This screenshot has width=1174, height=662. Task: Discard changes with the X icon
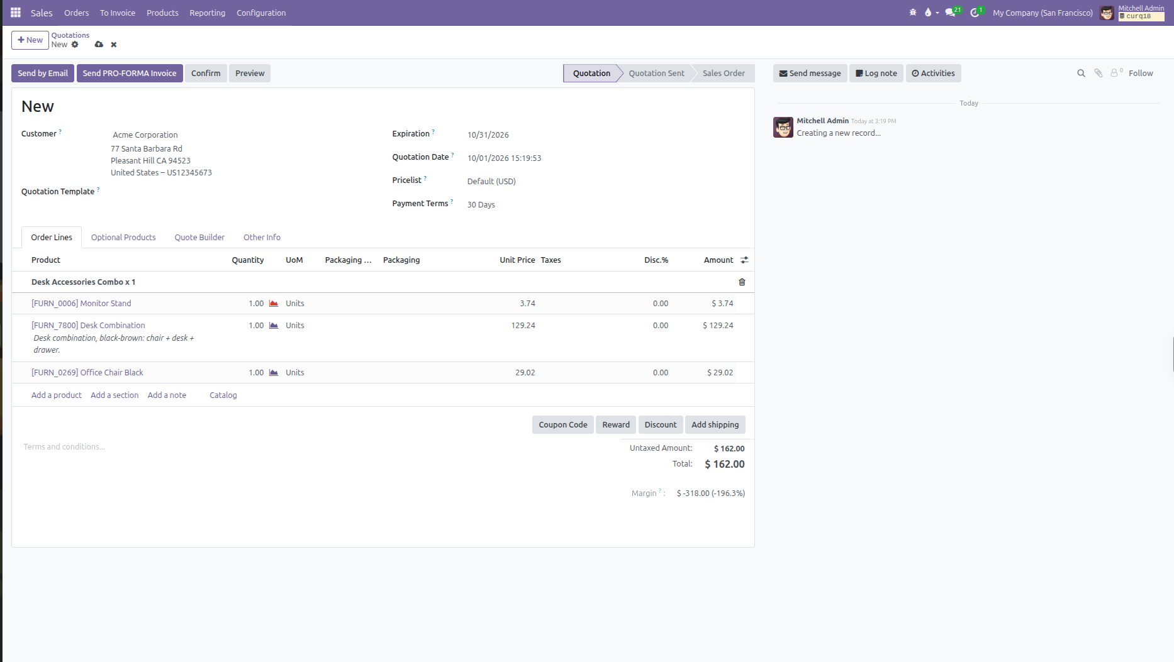114,45
